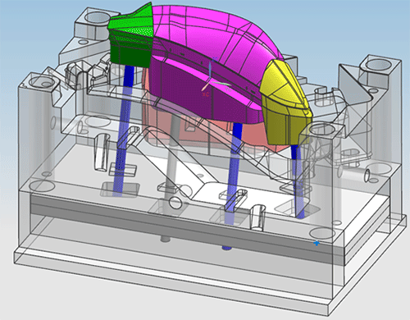Pick the magenta top surface of part
This screenshot has width=410, height=320.
coord(216,39)
